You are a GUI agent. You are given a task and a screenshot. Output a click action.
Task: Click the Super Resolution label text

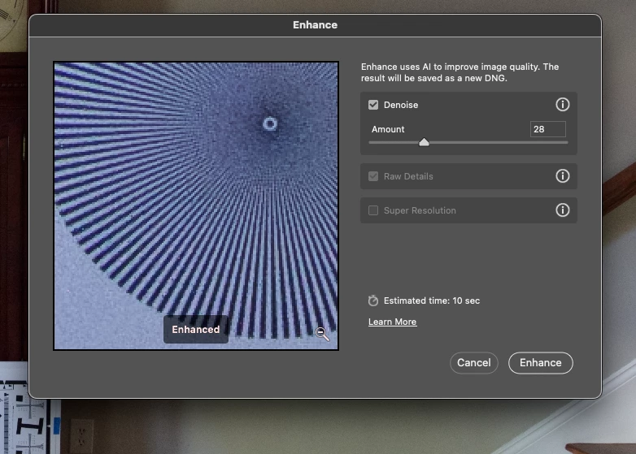[x=420, y=210]
